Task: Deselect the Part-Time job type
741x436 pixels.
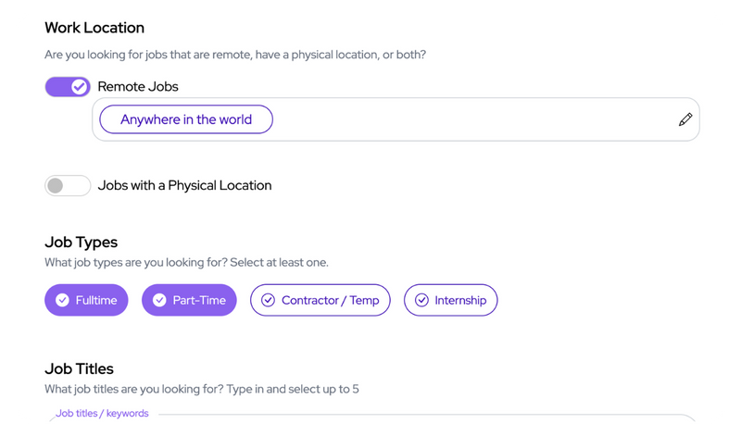Action: [x=189, y=300]
